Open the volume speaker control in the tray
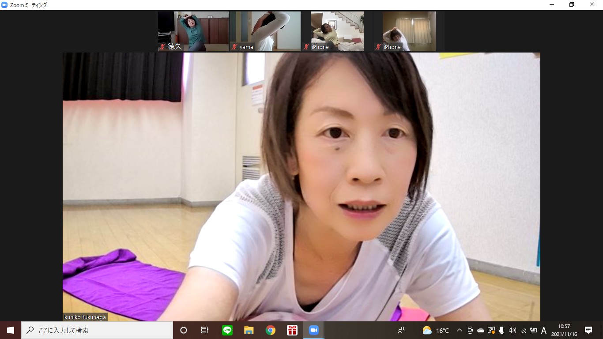Viewport: 603px width, 339px height. 512,330
